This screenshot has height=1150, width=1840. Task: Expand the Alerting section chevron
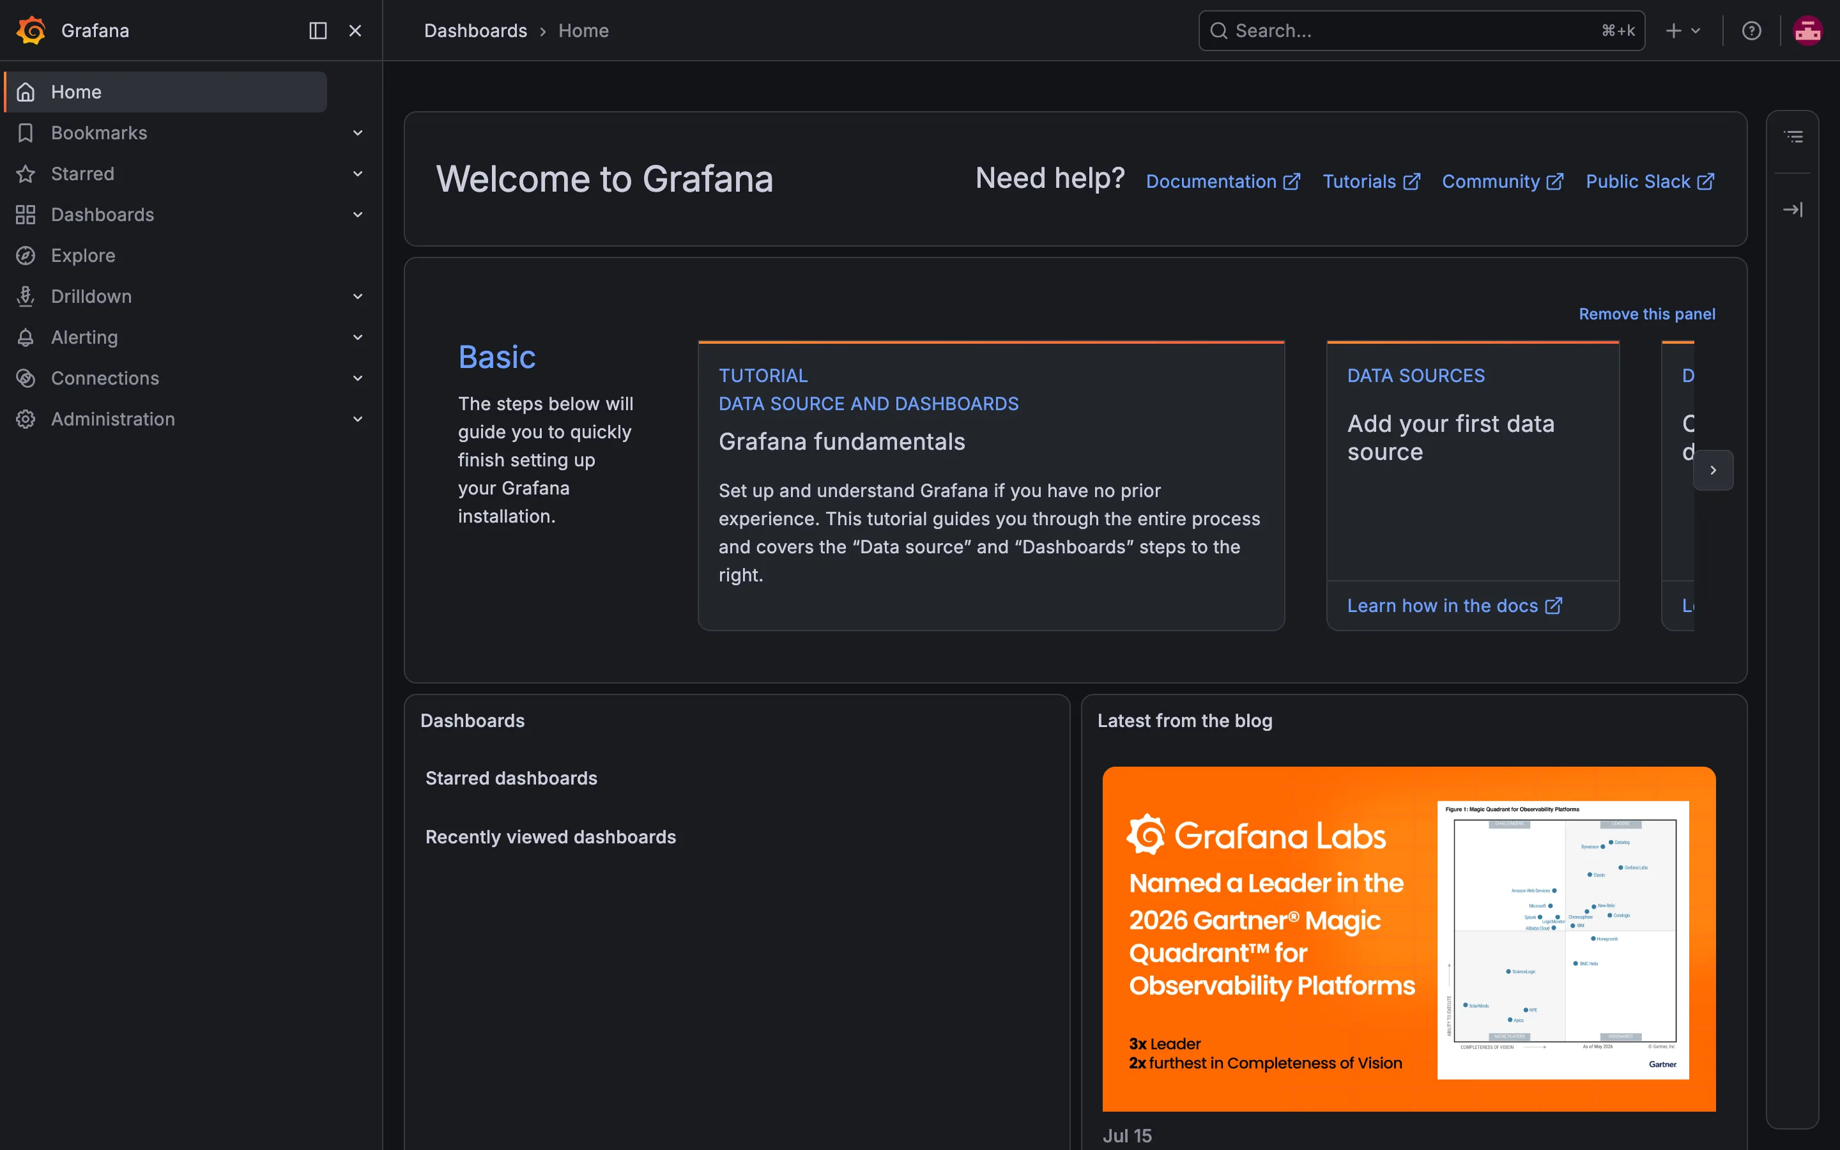pyautogui.click(x=357, y=338)
